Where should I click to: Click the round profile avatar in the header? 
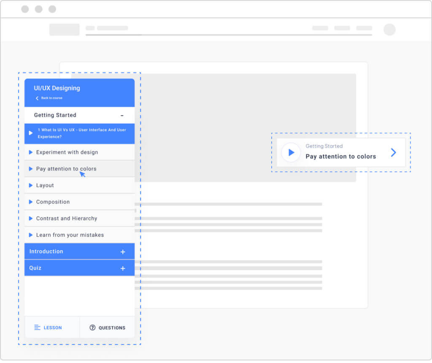[389, 30]
